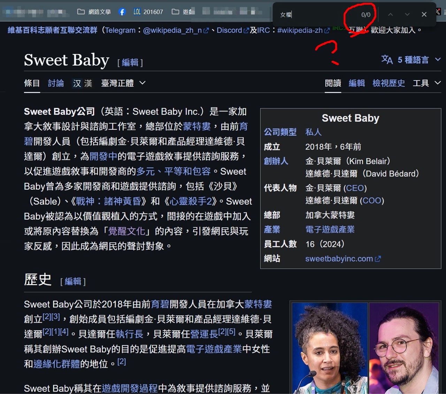Close the find-in-page bar
The height and width of the screenshot is (394, 446).
pos(424,14)
